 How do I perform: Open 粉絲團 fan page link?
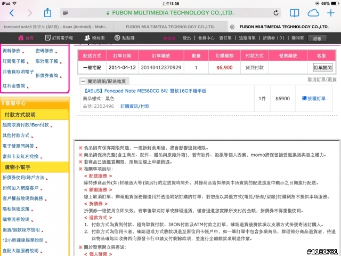pyautogui.click(x=95, y=38)
